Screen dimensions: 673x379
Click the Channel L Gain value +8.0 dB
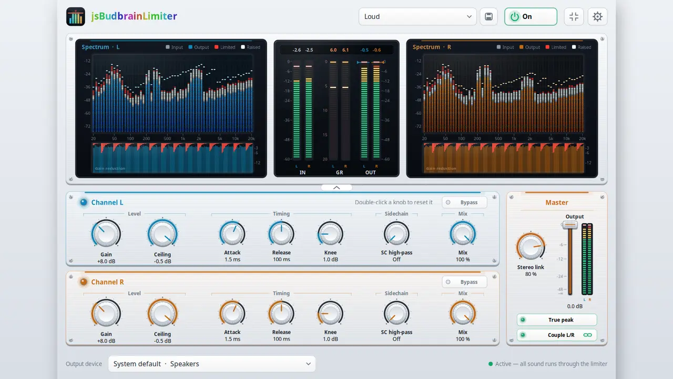coord(106,261)
